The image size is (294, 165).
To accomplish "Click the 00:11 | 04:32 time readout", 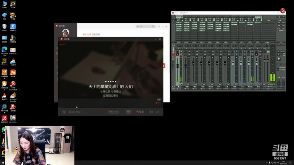I will click(75, 112).
